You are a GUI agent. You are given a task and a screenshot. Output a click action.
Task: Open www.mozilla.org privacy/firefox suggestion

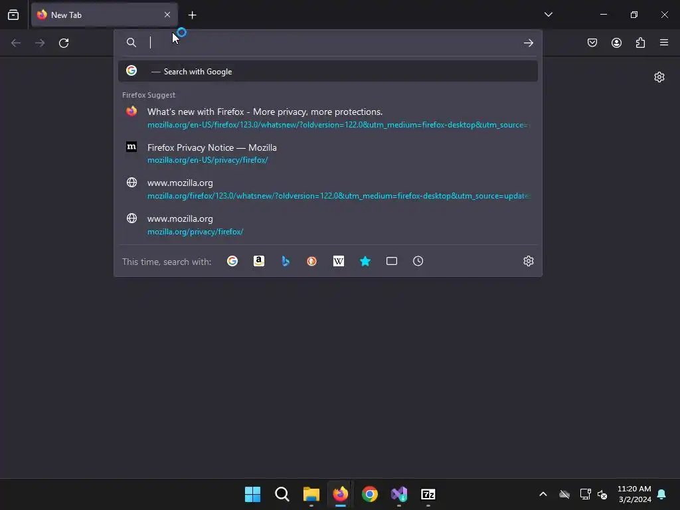coord(328,224)
